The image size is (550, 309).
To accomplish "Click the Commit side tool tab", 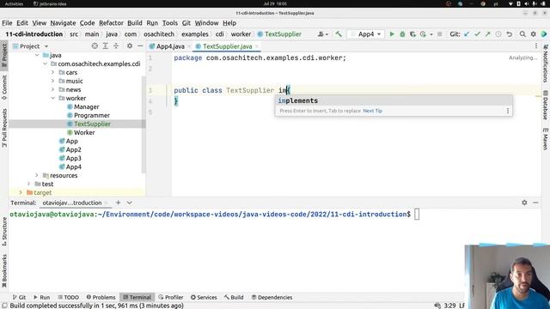I will coord(4,88).
